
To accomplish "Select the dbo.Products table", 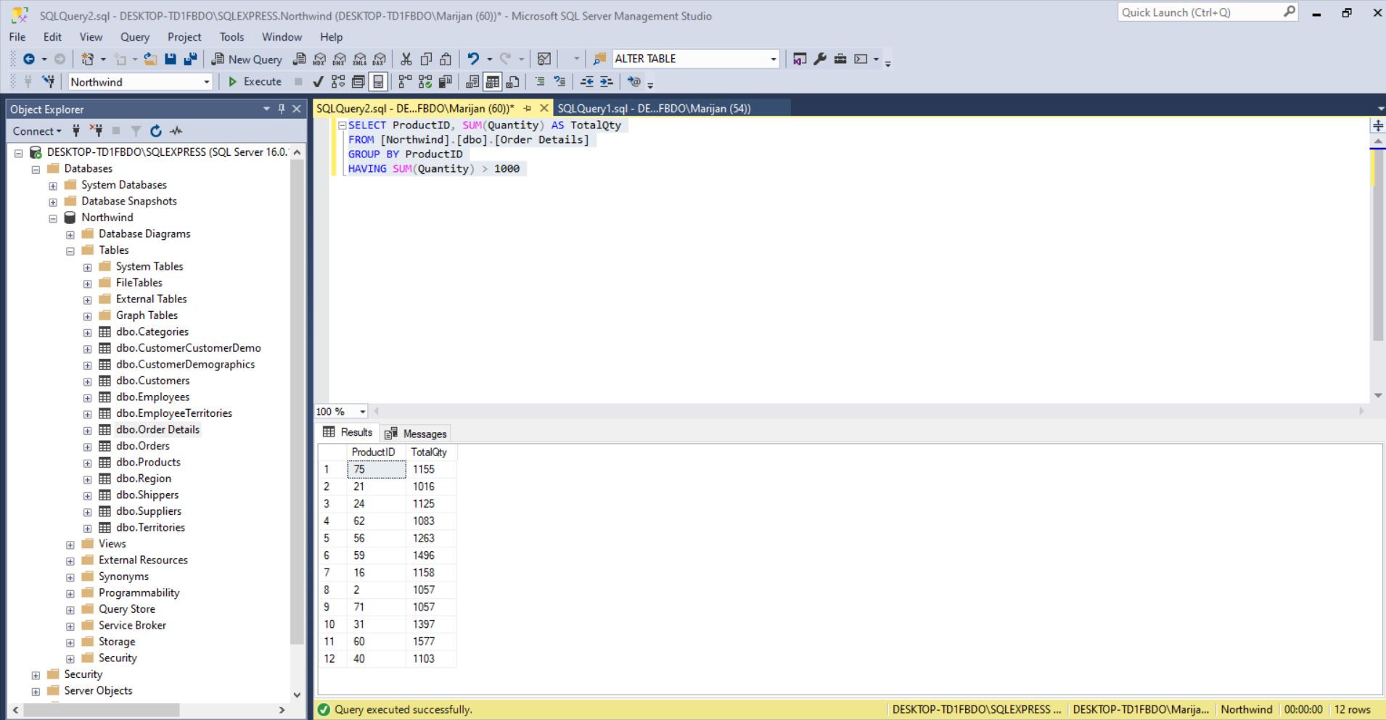I will click(x=148, y=463).
